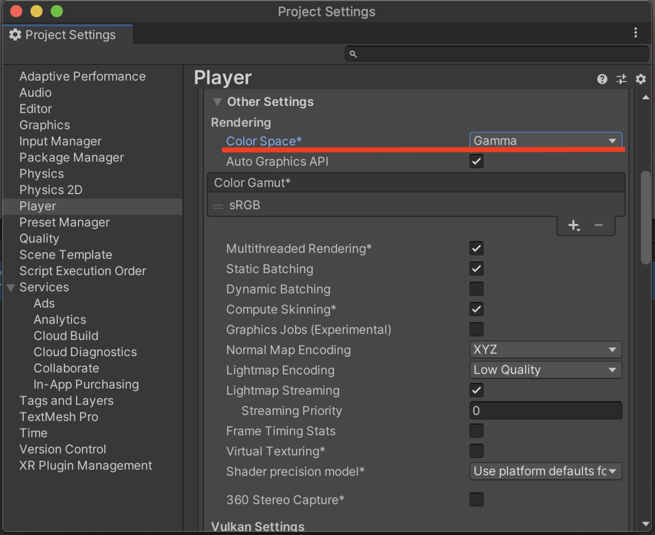Click the Project Settings tab gear icon
655x535 pixels.
click(15, 34)
